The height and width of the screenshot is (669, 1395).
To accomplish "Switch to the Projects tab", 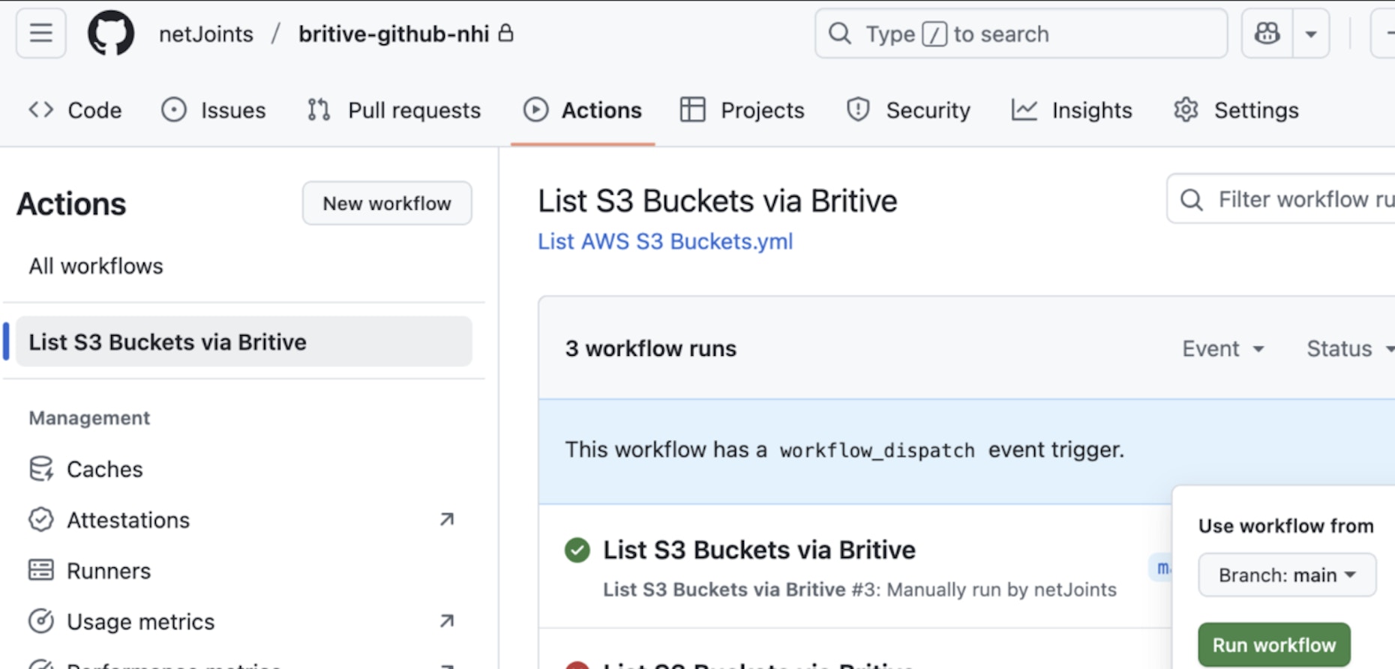I will coord(742,110).
